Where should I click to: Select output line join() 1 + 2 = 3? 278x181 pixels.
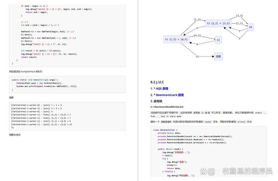point(36,105)
